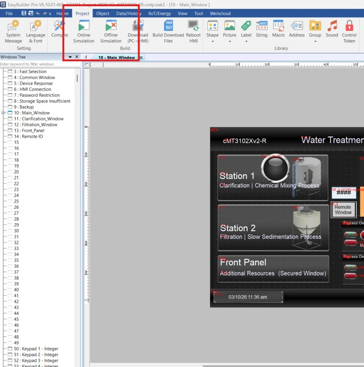Image resolution: width=364 pixels, height=367 pixels.
Task: Select 4 : Common Window in tree
Action: 34,77
